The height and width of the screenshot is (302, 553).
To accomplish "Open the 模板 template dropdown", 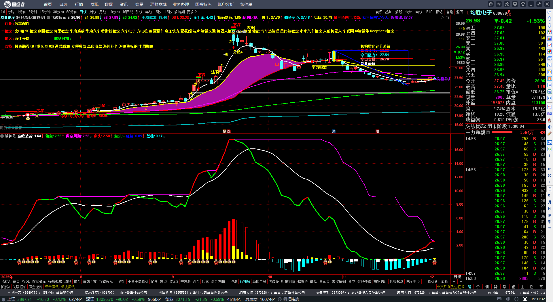I will (444, 282).
